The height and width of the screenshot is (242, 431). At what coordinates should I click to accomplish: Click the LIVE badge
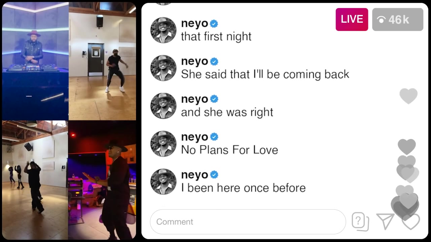352,19
